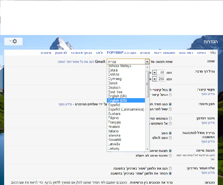
Task: Click the language list scrollbar down arrow
Action: click(x=147, y=149)
